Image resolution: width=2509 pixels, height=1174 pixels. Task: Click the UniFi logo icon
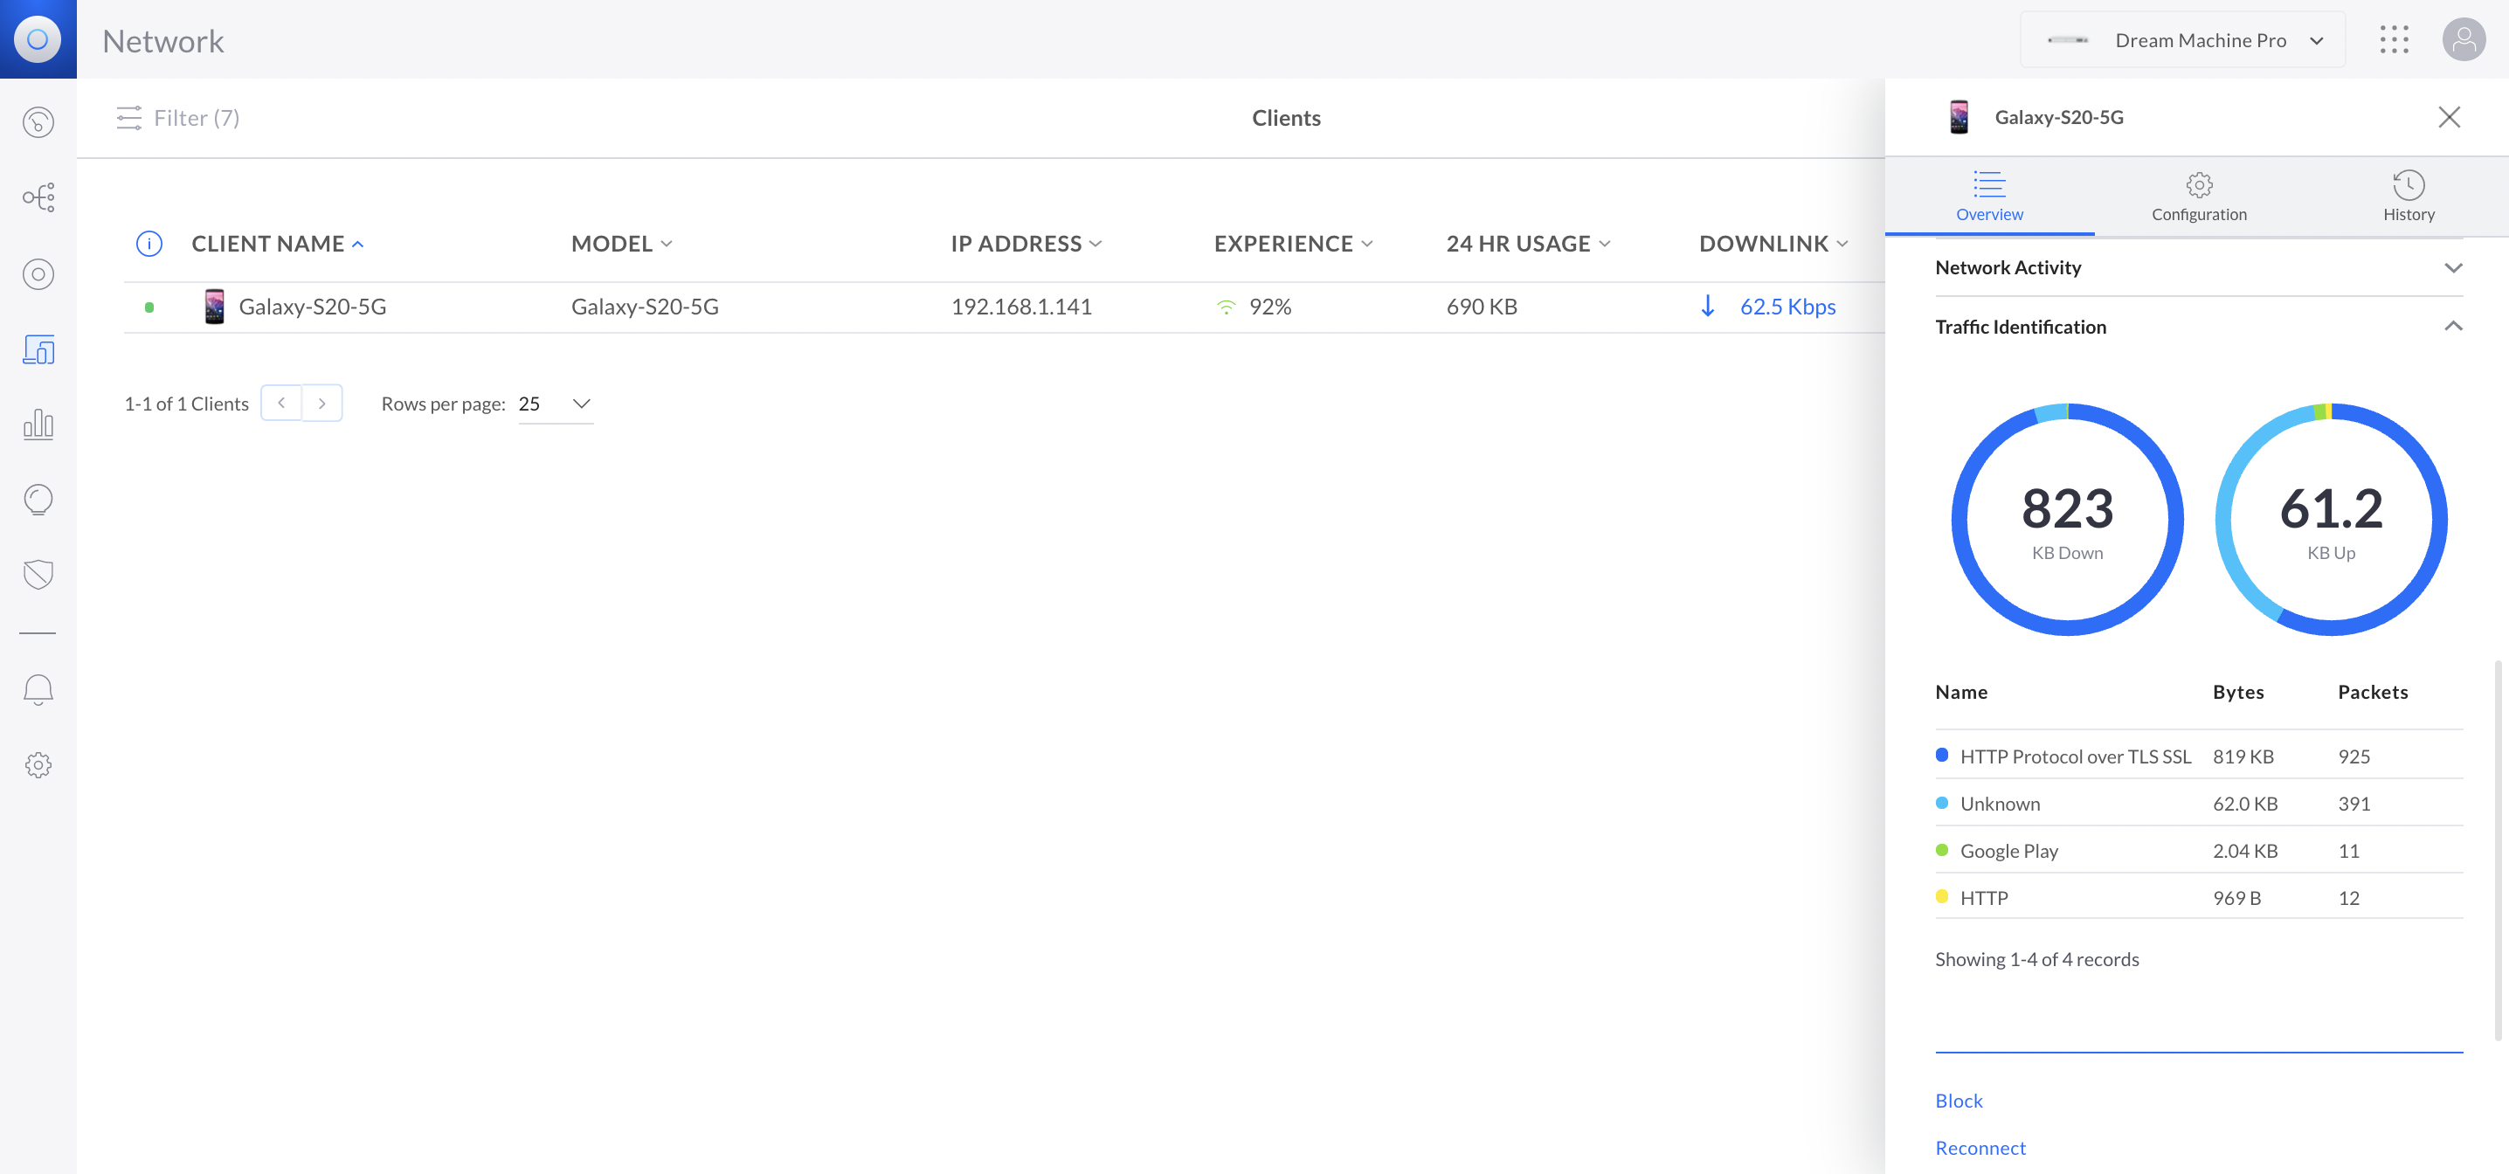click(x=38, y=39)
